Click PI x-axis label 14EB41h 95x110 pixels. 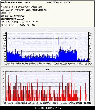[55, 64]
